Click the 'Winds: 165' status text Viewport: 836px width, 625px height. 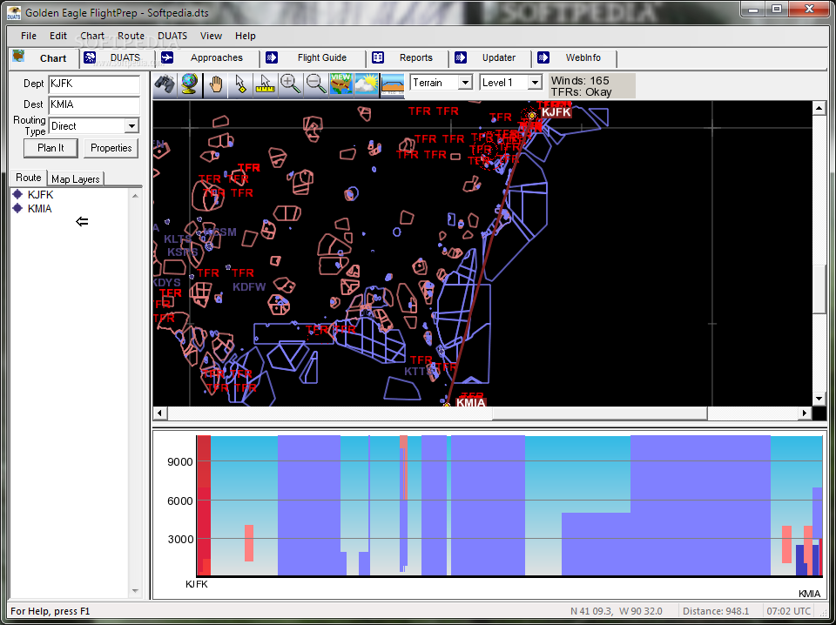point(580,80)
